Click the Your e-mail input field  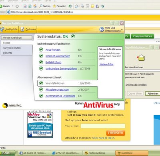coord(103,126)
